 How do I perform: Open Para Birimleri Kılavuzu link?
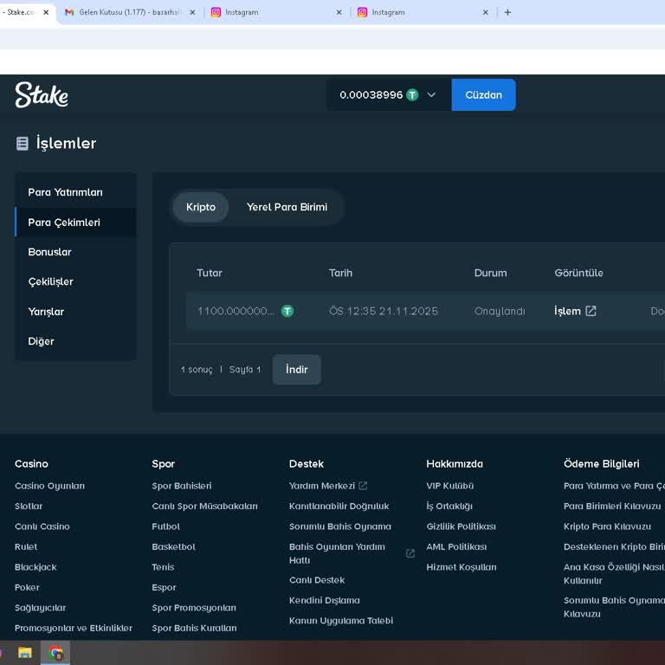[x=612, y=506]
